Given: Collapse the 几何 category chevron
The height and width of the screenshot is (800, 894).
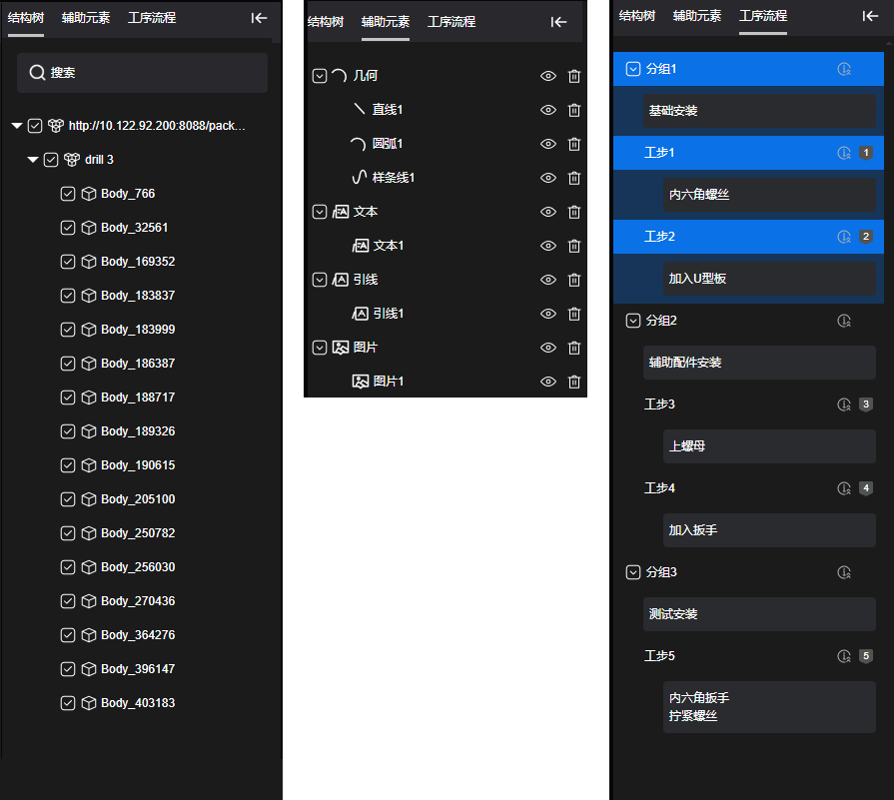Looking at the screenshot, I should click(x=320, y=76).
